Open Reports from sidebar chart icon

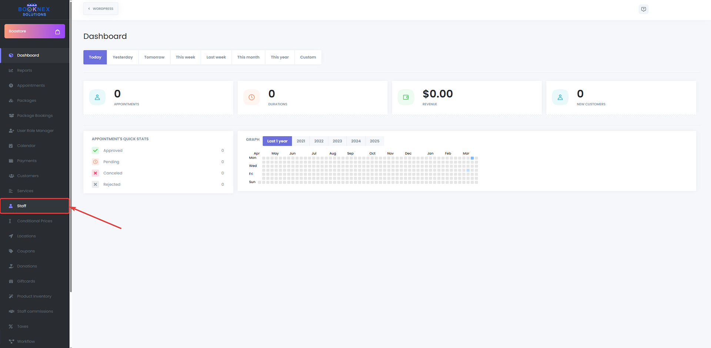(x=11, y=71)
